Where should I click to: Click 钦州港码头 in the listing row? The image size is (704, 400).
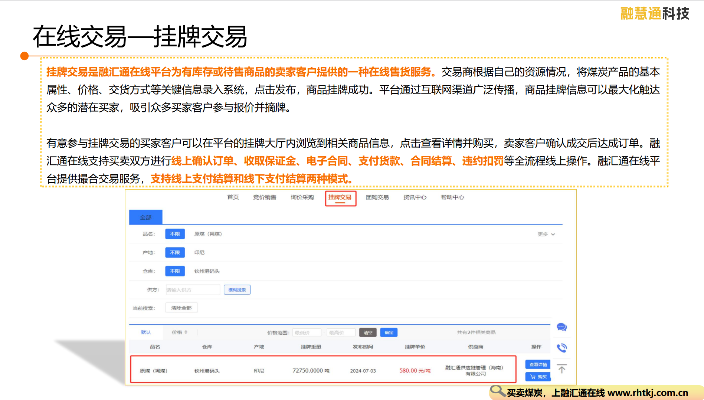(207, 371)
